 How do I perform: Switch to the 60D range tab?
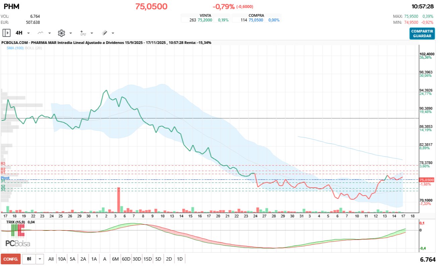click(x=126, y=259)
